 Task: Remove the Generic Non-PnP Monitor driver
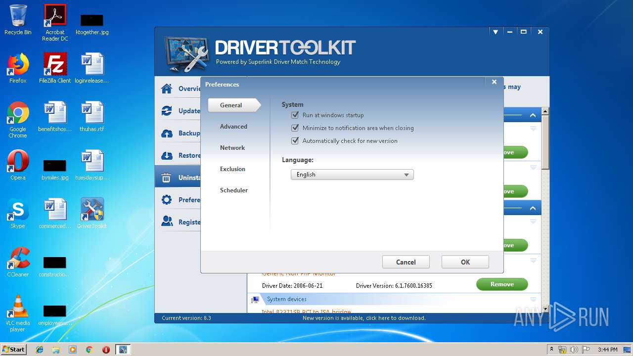point(502,284)
